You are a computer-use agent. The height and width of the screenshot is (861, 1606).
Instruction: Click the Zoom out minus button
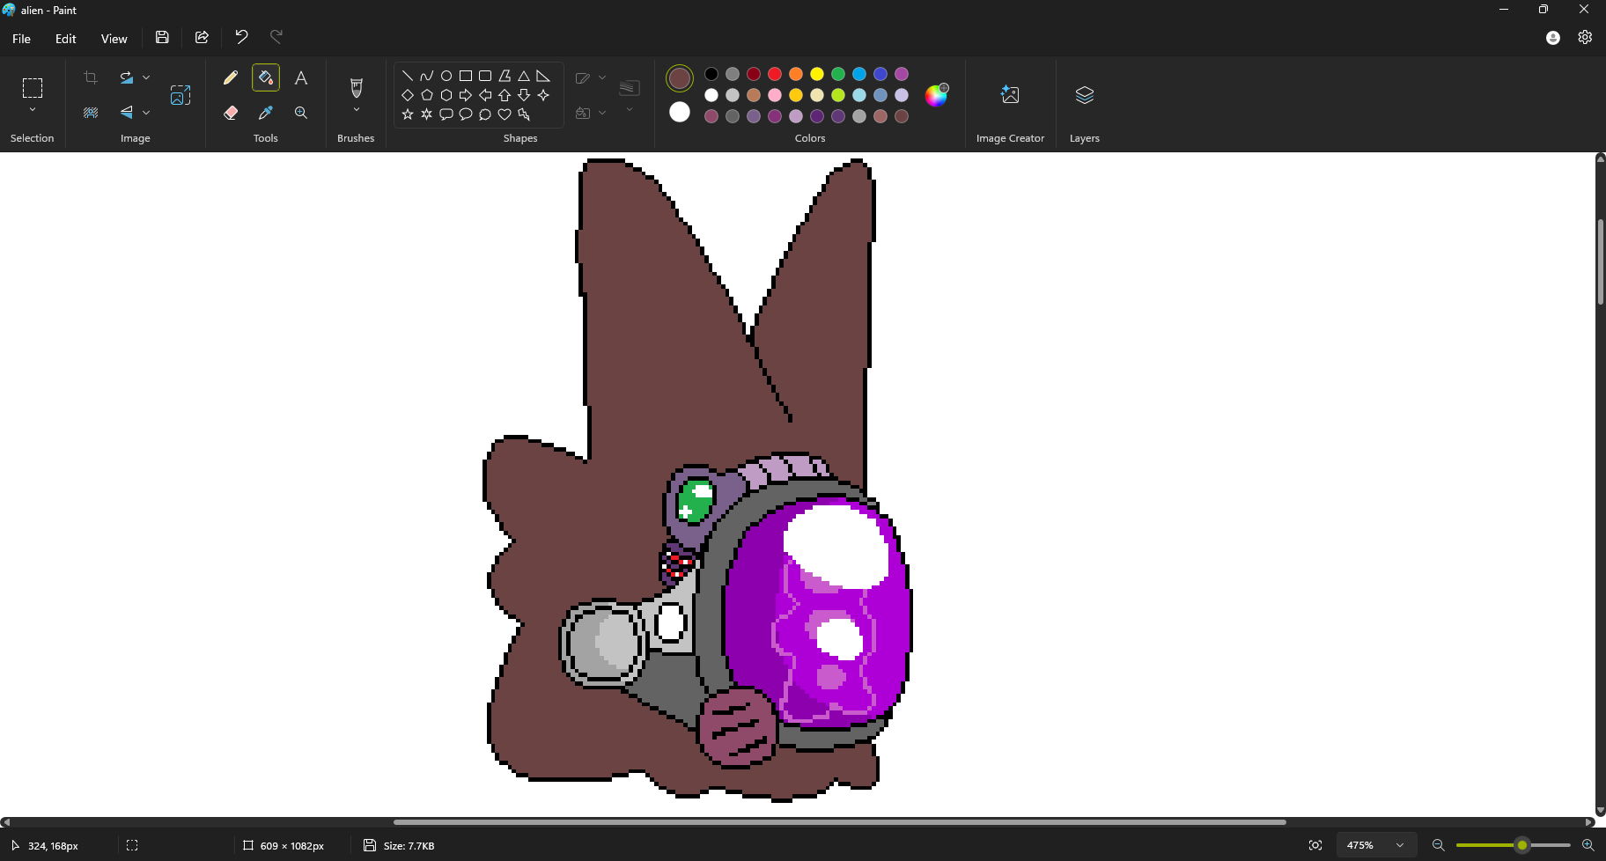click(1439, 845)
